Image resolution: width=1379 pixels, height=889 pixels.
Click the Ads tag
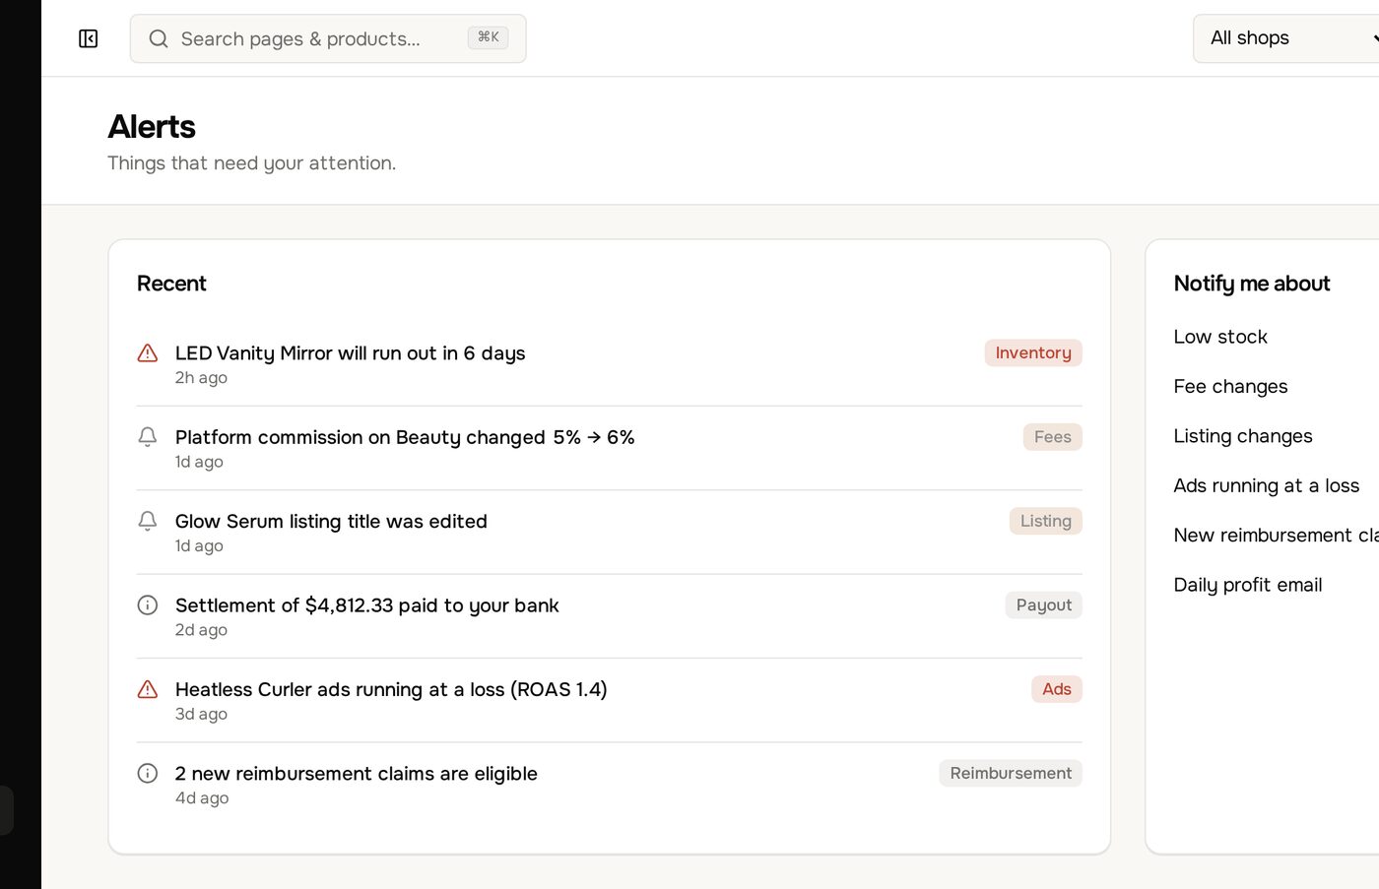(1056, 689)
